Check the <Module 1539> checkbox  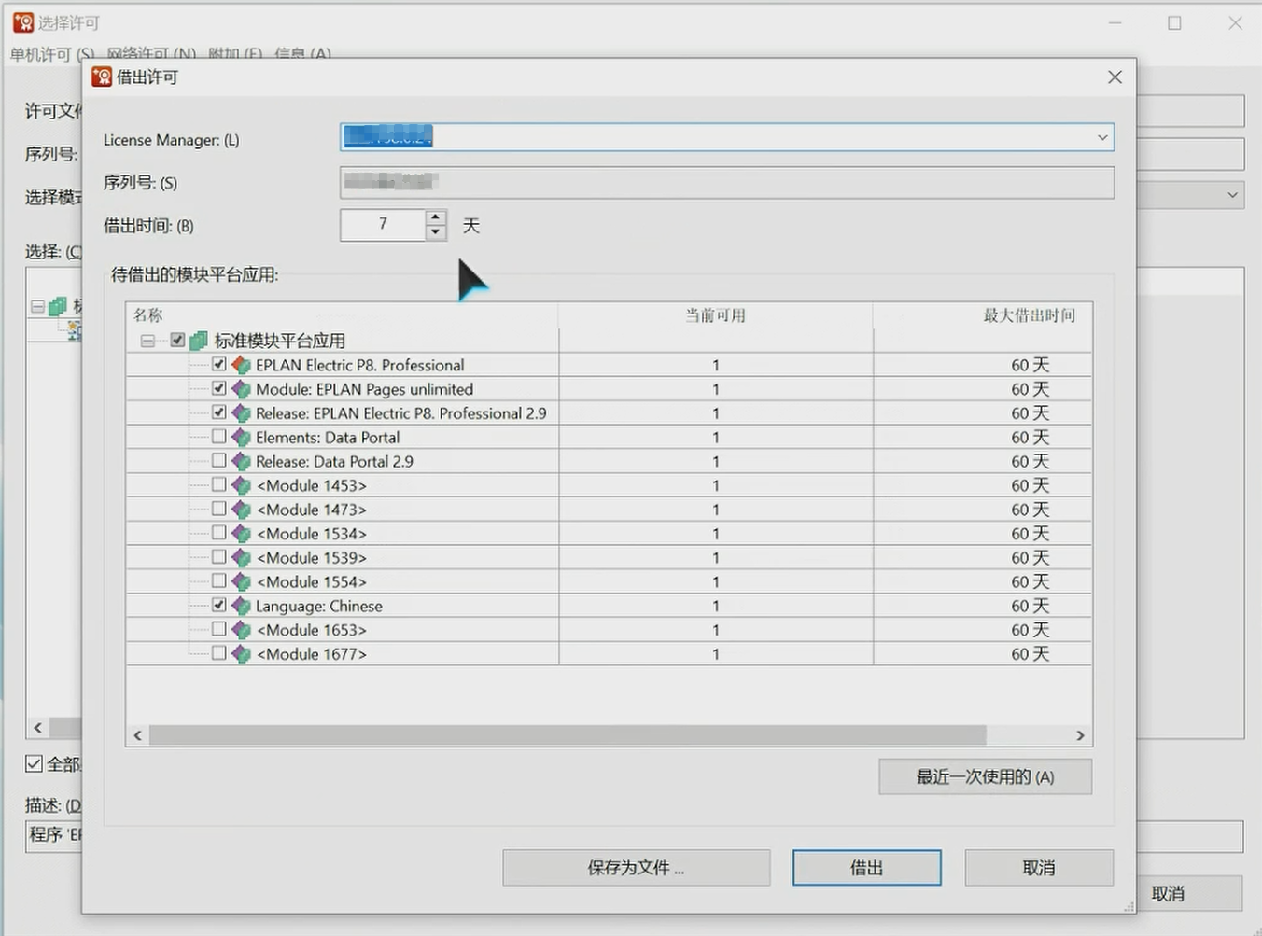pyautogui.click(x=219, y=557)
